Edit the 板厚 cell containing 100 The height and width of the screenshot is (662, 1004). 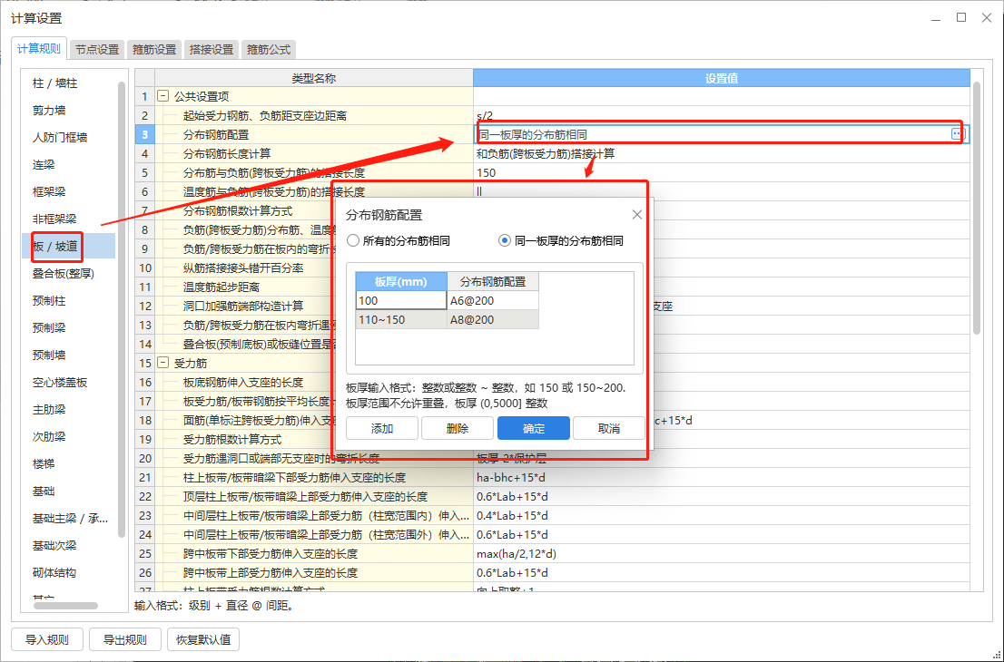[x=401, y=300]
